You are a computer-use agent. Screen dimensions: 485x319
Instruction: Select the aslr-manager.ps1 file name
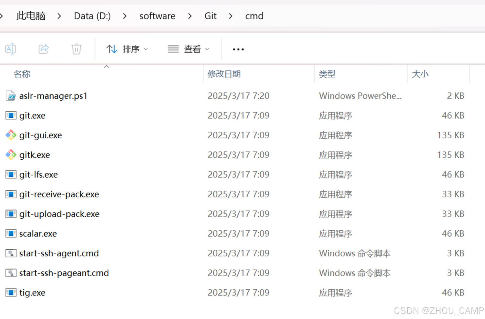pos(53,96)
